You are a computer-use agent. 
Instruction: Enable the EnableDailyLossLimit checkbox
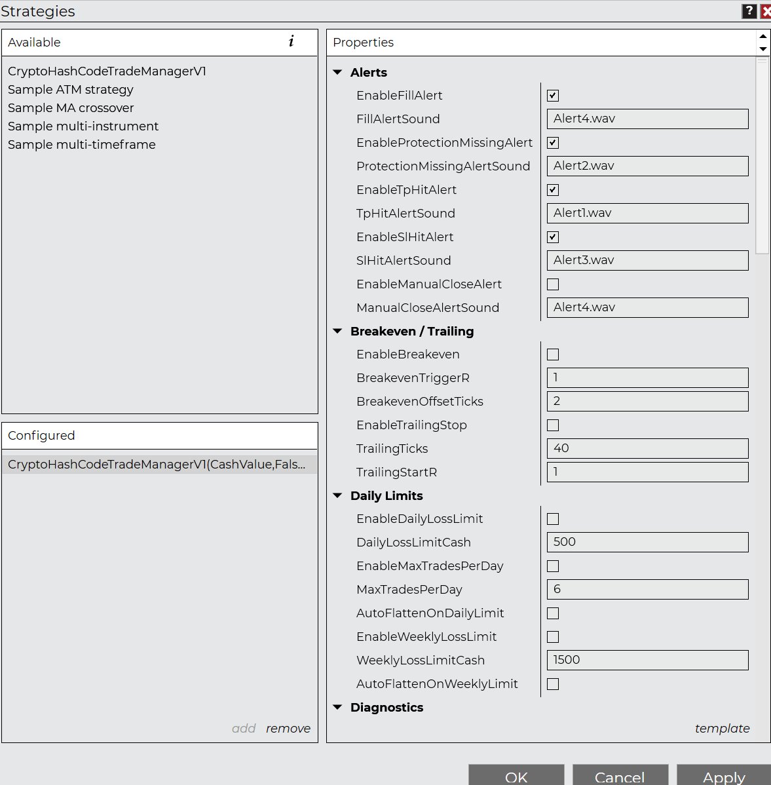coord(553,519)
